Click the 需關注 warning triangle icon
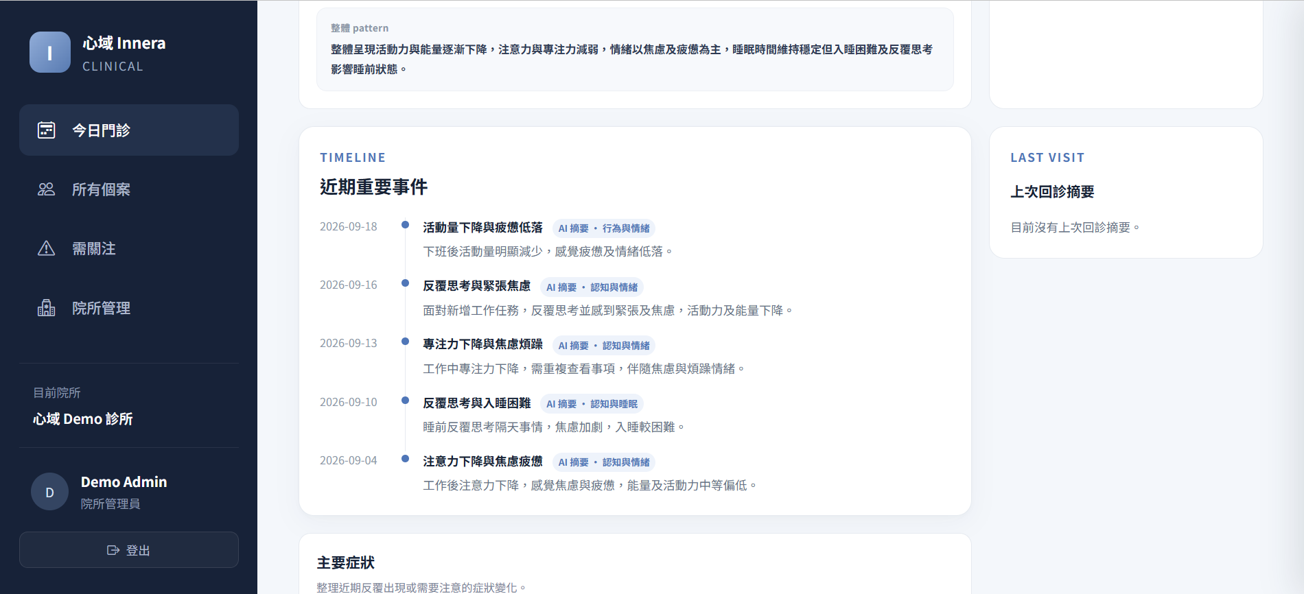The height and width of the screenshot is (594, 1304). click(46, 248)
